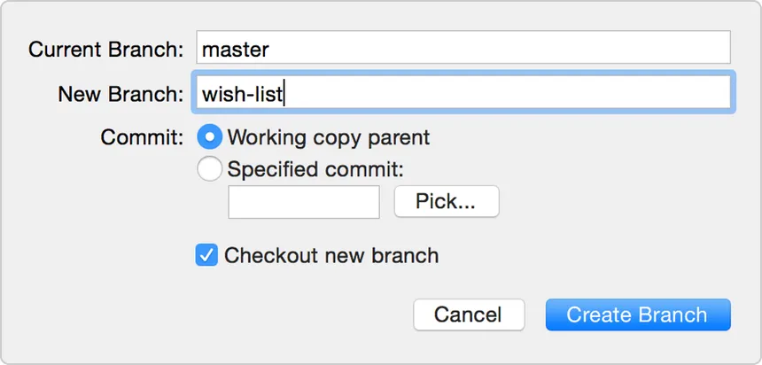
Task: Click the 'Current Branch:' label
Action: (105, 49)
